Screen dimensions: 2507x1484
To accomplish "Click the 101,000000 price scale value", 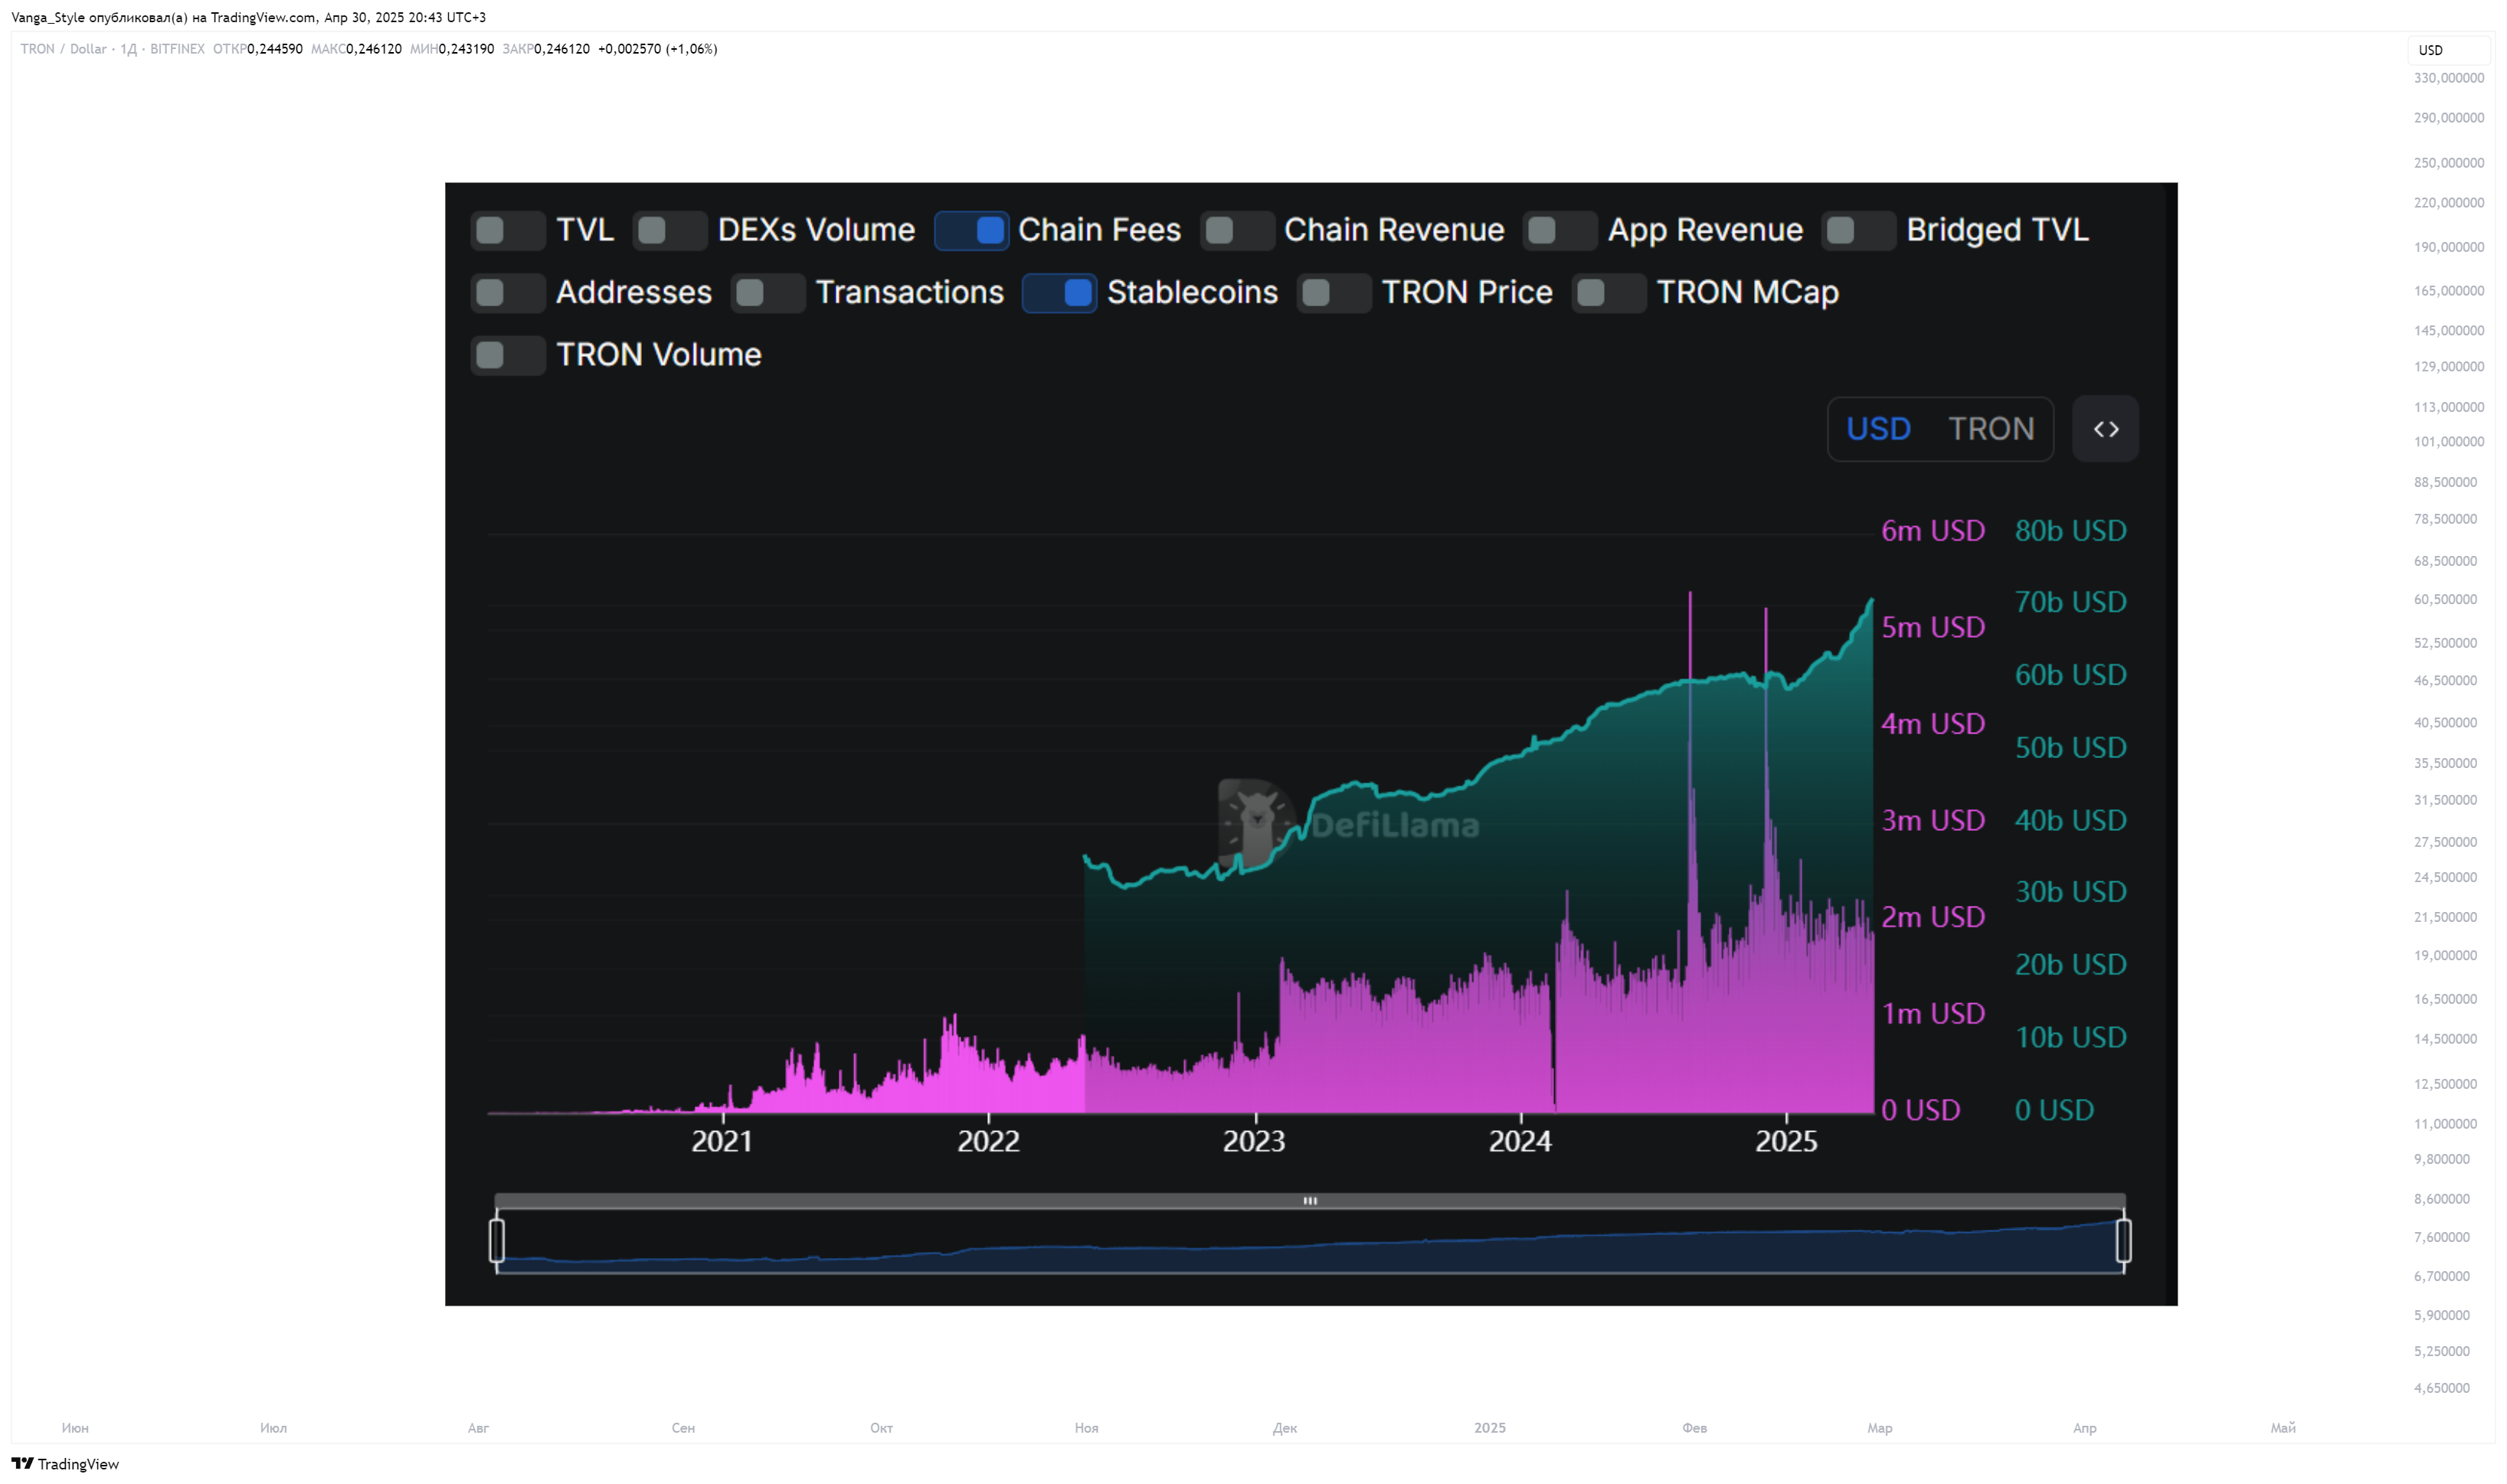I will tap(2448, 442).
